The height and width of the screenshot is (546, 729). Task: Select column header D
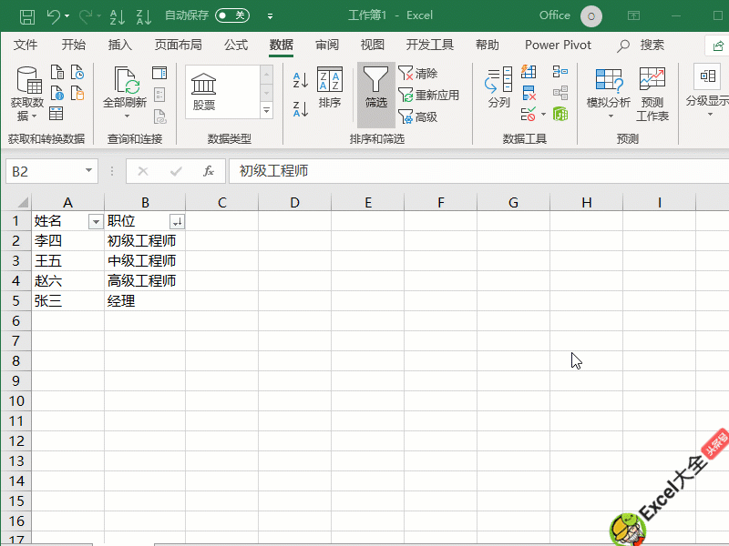tap(294, 202)
